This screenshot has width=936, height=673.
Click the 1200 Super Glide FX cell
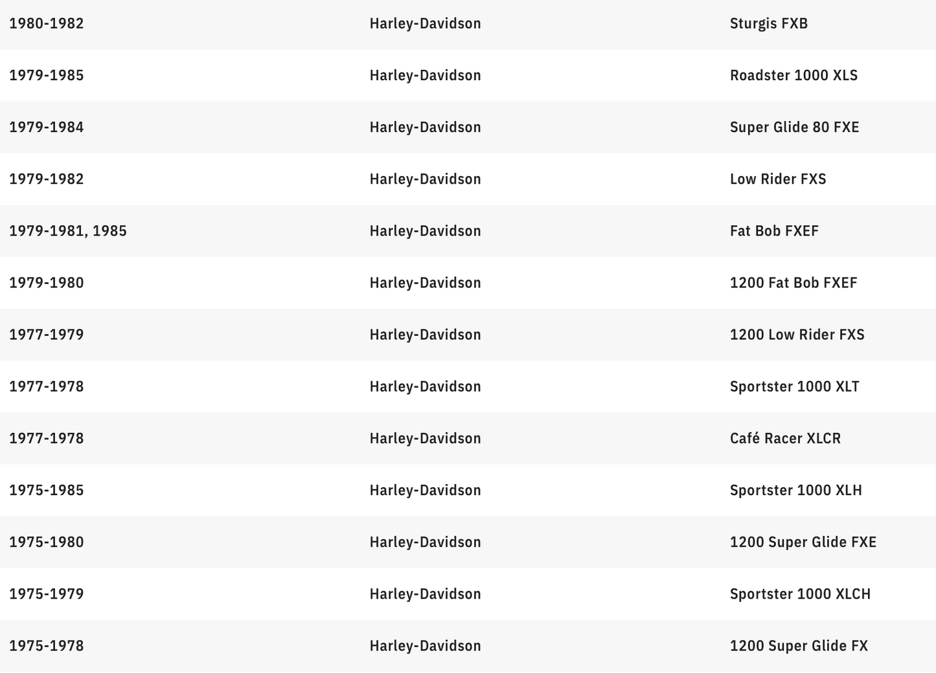click(799, 645)
